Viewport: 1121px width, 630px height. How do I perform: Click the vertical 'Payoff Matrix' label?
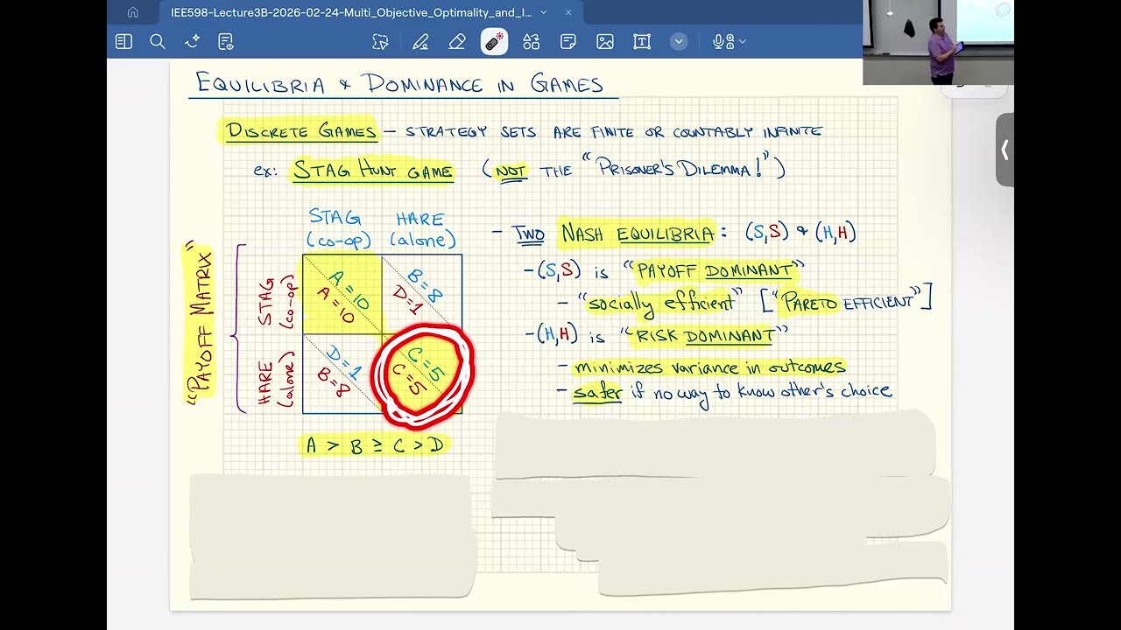(200, 325)
